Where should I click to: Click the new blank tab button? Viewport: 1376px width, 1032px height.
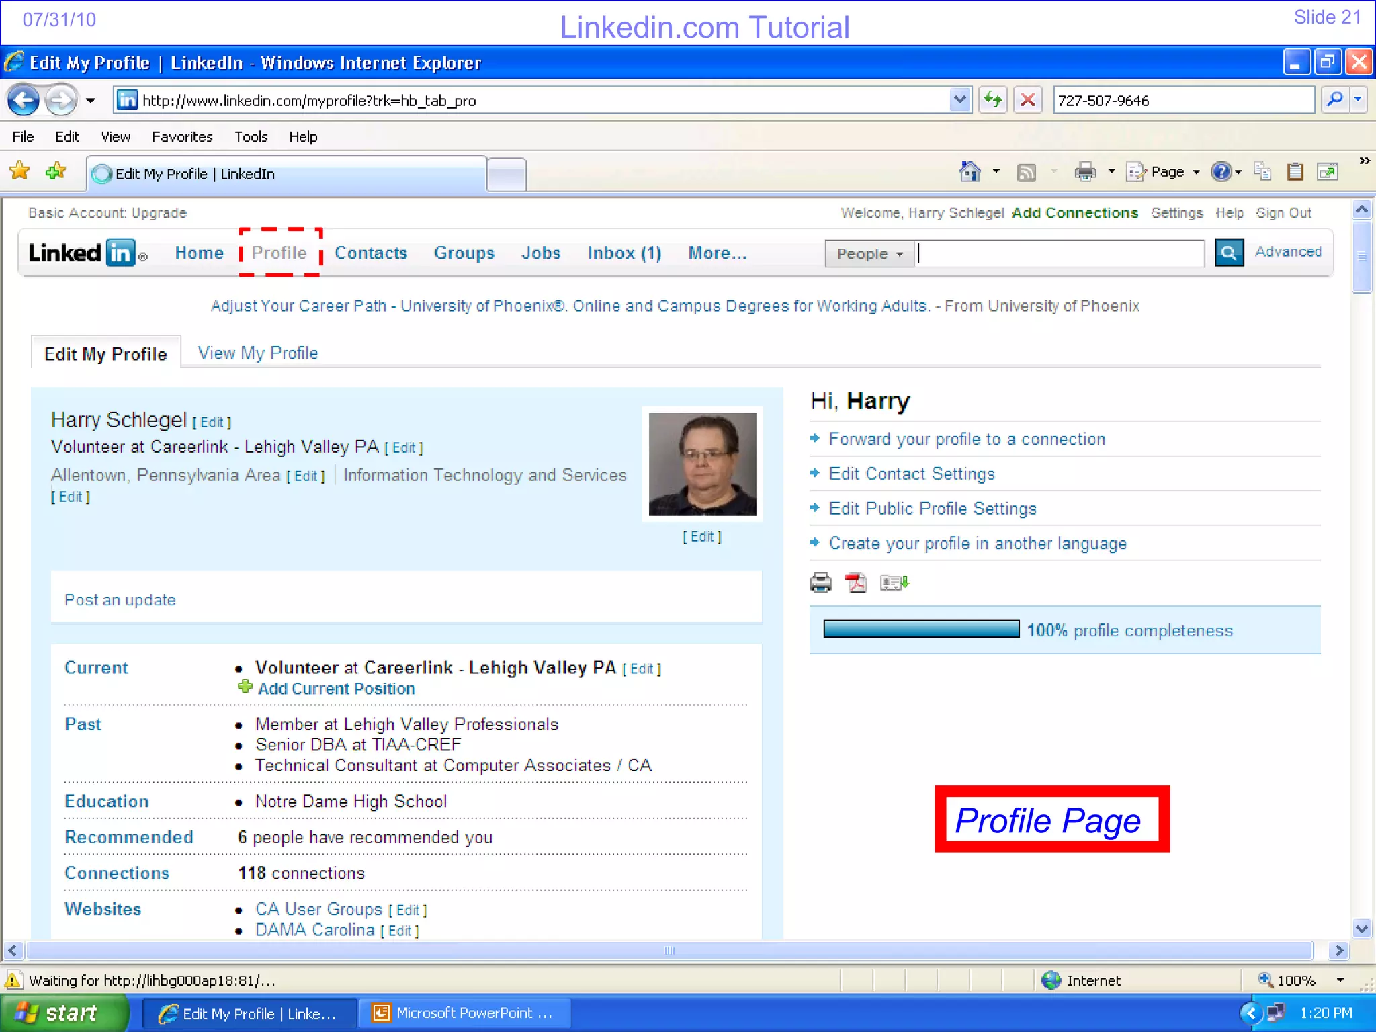[x=507, y=175]
